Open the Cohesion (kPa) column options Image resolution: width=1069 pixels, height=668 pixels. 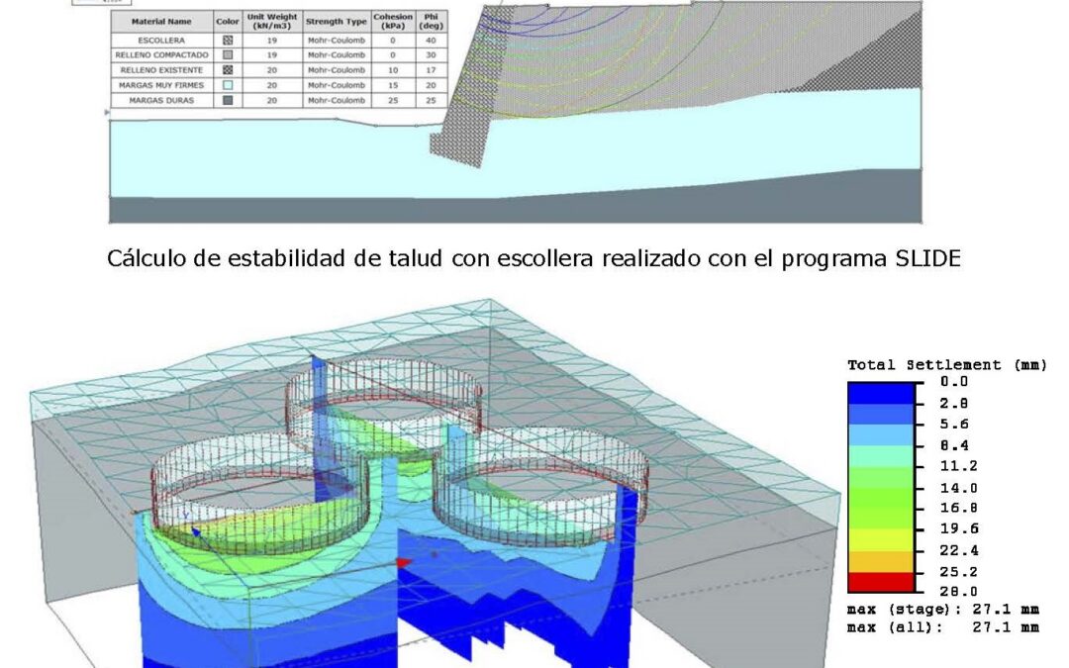coord(393,21)
